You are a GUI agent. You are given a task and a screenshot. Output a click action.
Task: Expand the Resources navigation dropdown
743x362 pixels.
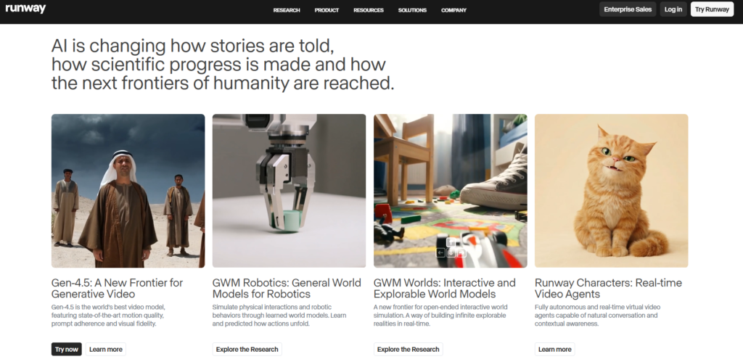pyautogui.click(x=369, y=10)
